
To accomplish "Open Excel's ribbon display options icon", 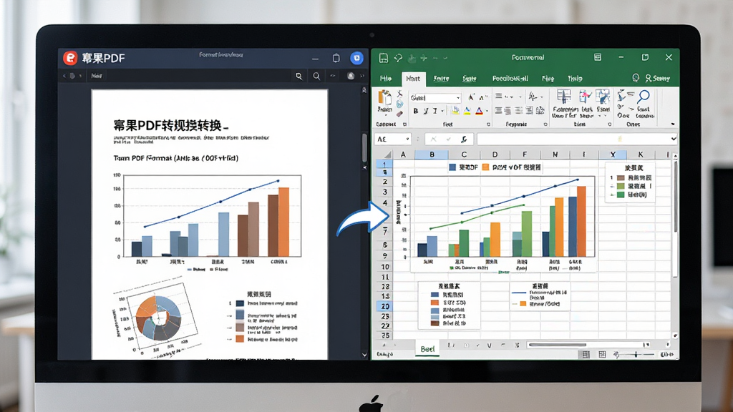I will (598, 57).
